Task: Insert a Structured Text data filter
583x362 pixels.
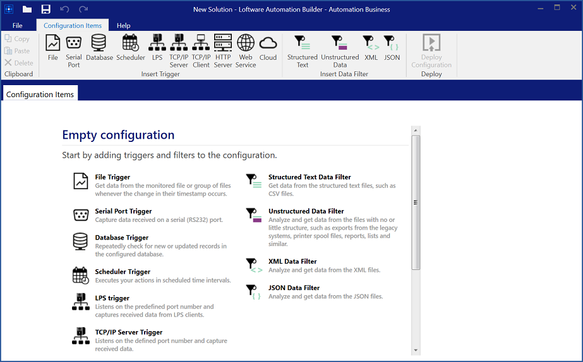Action: point(303,50)
